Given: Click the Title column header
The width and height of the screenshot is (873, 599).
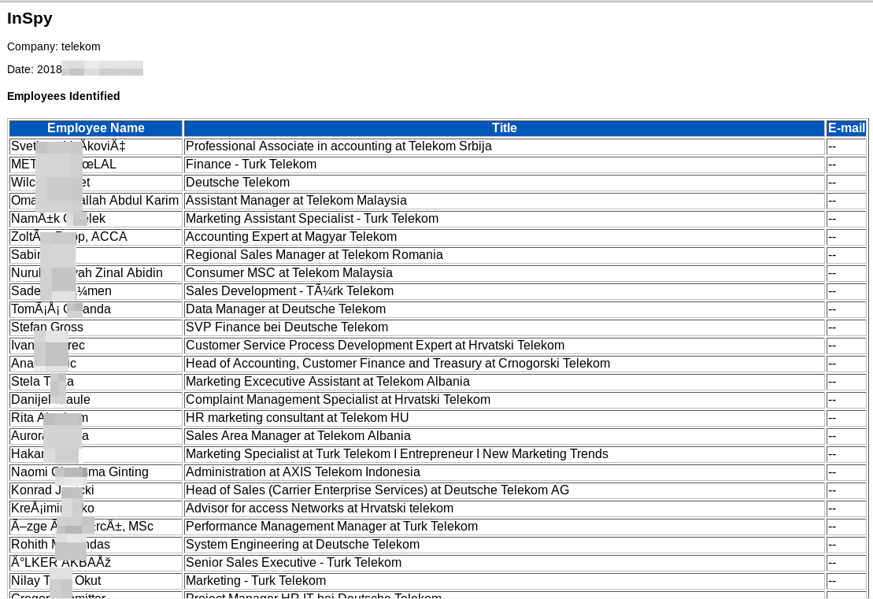Looking at the screenshot, I should click(504, 128).
